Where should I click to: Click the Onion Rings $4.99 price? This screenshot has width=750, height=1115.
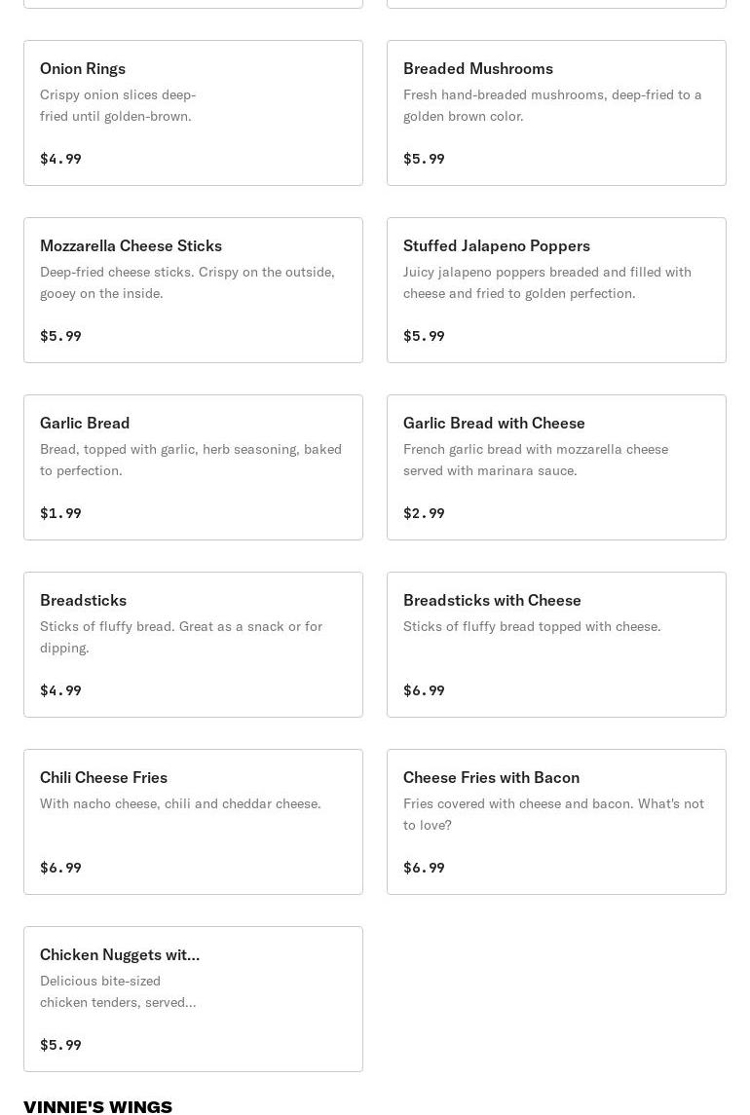60,159
